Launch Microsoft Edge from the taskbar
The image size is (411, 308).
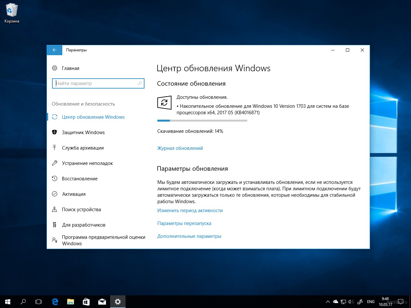click(55, 302)
